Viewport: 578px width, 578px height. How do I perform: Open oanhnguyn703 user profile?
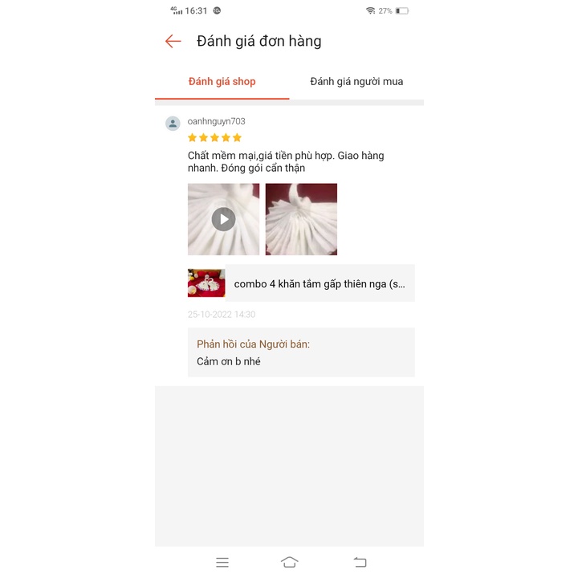(x=217, y=121)
